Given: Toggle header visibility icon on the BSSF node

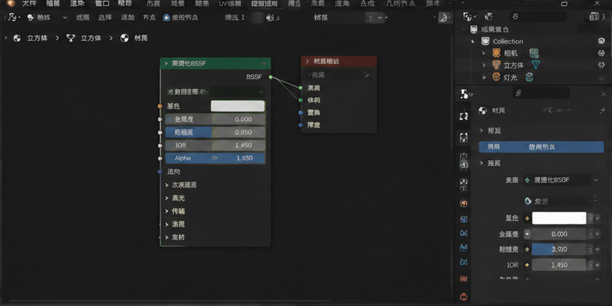Looking at the screenshot, I should pyautogui.click(x=264, y=63).
